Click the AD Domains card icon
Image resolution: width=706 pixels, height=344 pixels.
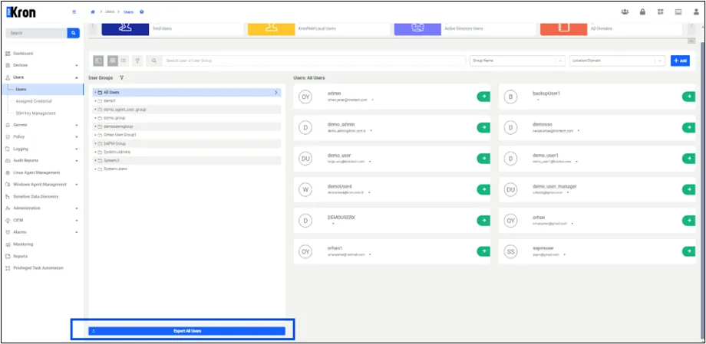click(564, 28)
